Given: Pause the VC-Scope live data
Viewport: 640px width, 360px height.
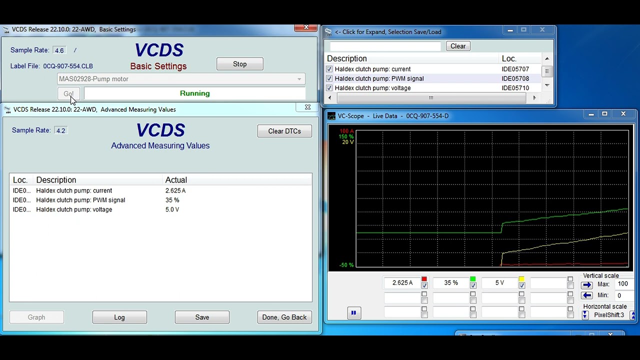Looking at the screenshot, I should [x=353, y=313].
